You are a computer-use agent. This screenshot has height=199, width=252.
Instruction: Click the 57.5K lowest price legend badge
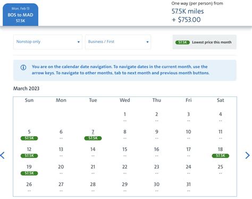click(182, 42)
